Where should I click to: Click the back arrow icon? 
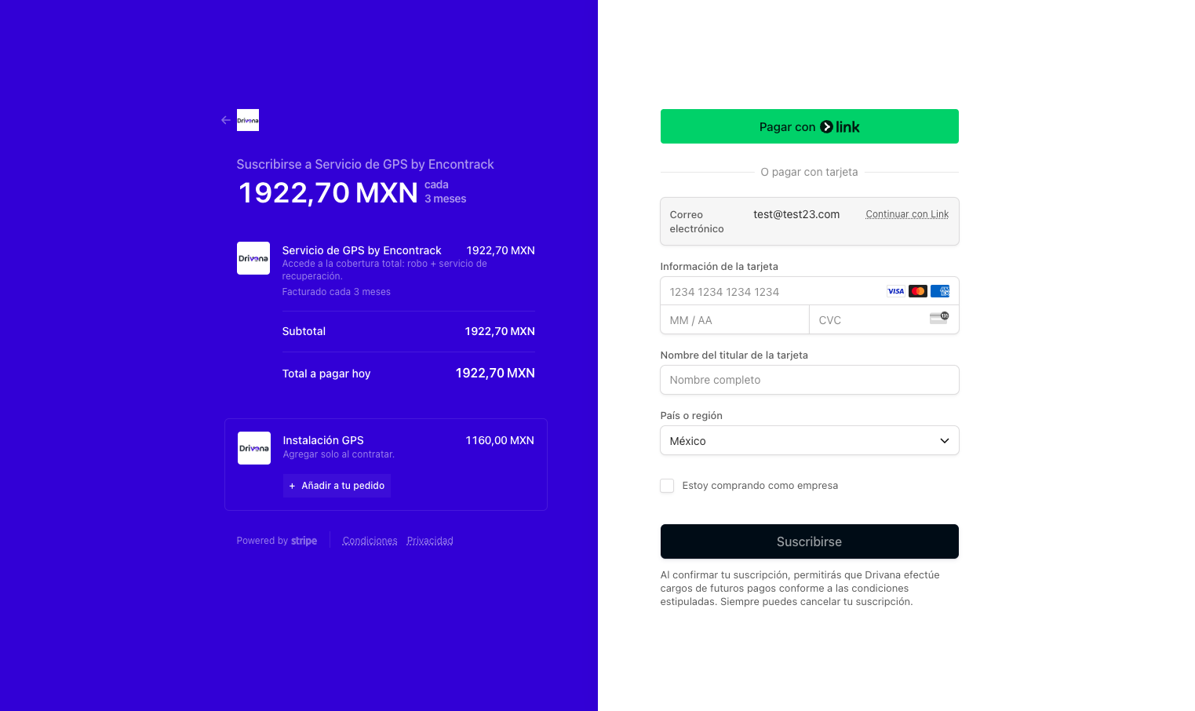[x=226, y=120]
